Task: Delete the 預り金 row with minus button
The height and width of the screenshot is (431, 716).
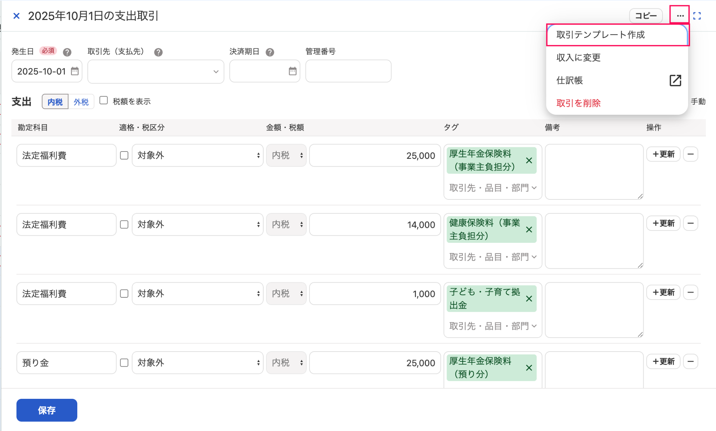Action: [690, 361]
